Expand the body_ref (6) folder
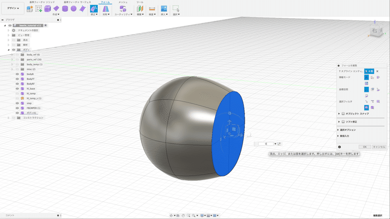This screenshot has height=219, width=390. (x=12, y=54)
